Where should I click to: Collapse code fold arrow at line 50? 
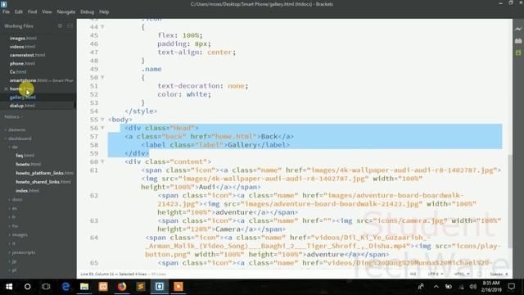(x=102, y=77)
